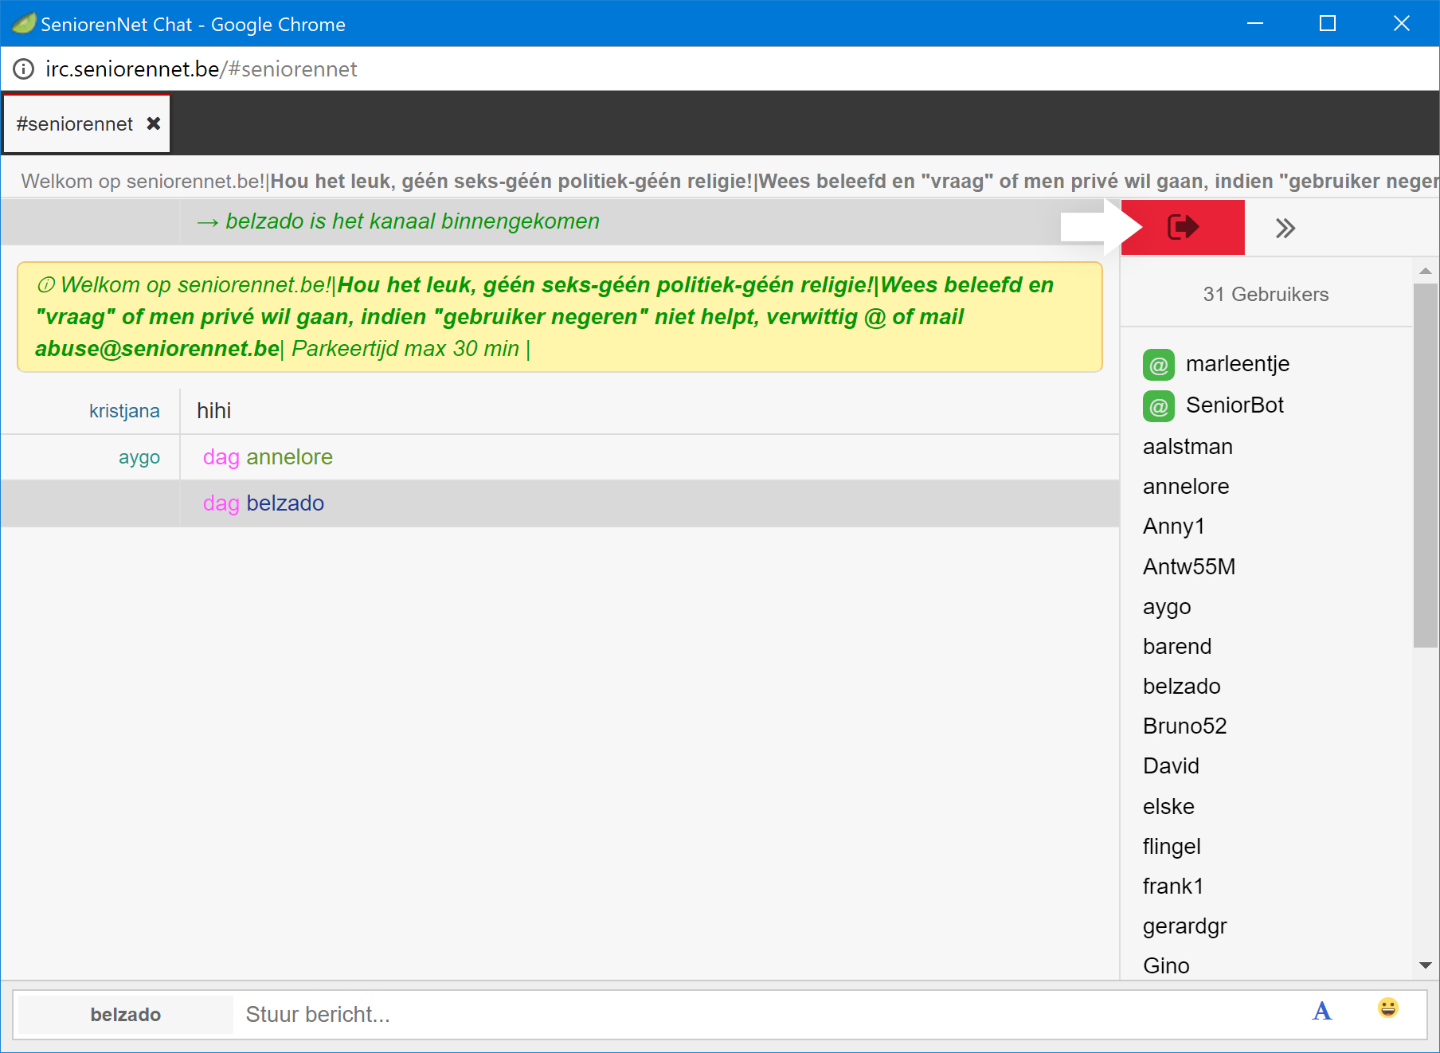1440x1053 pixels.
Task: Click the Chrome window app icon in title bar
Action: click(x=23, y=24)
